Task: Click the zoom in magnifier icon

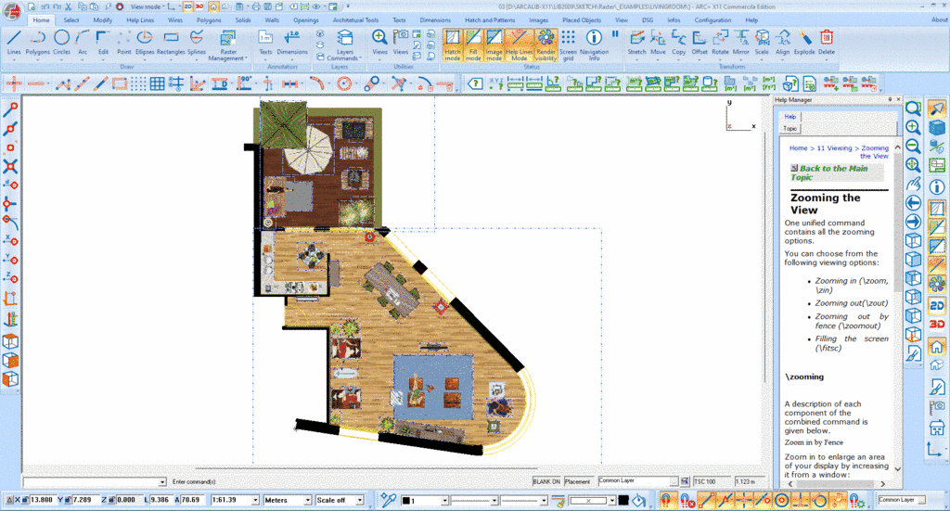Action: [913, 127]
